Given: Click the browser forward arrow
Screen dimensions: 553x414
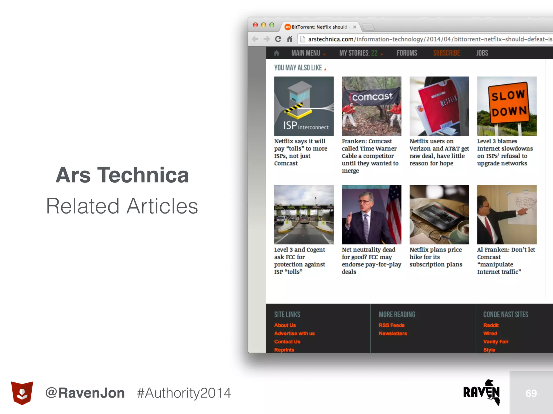Looking at the screenshot, I should 267,39.
